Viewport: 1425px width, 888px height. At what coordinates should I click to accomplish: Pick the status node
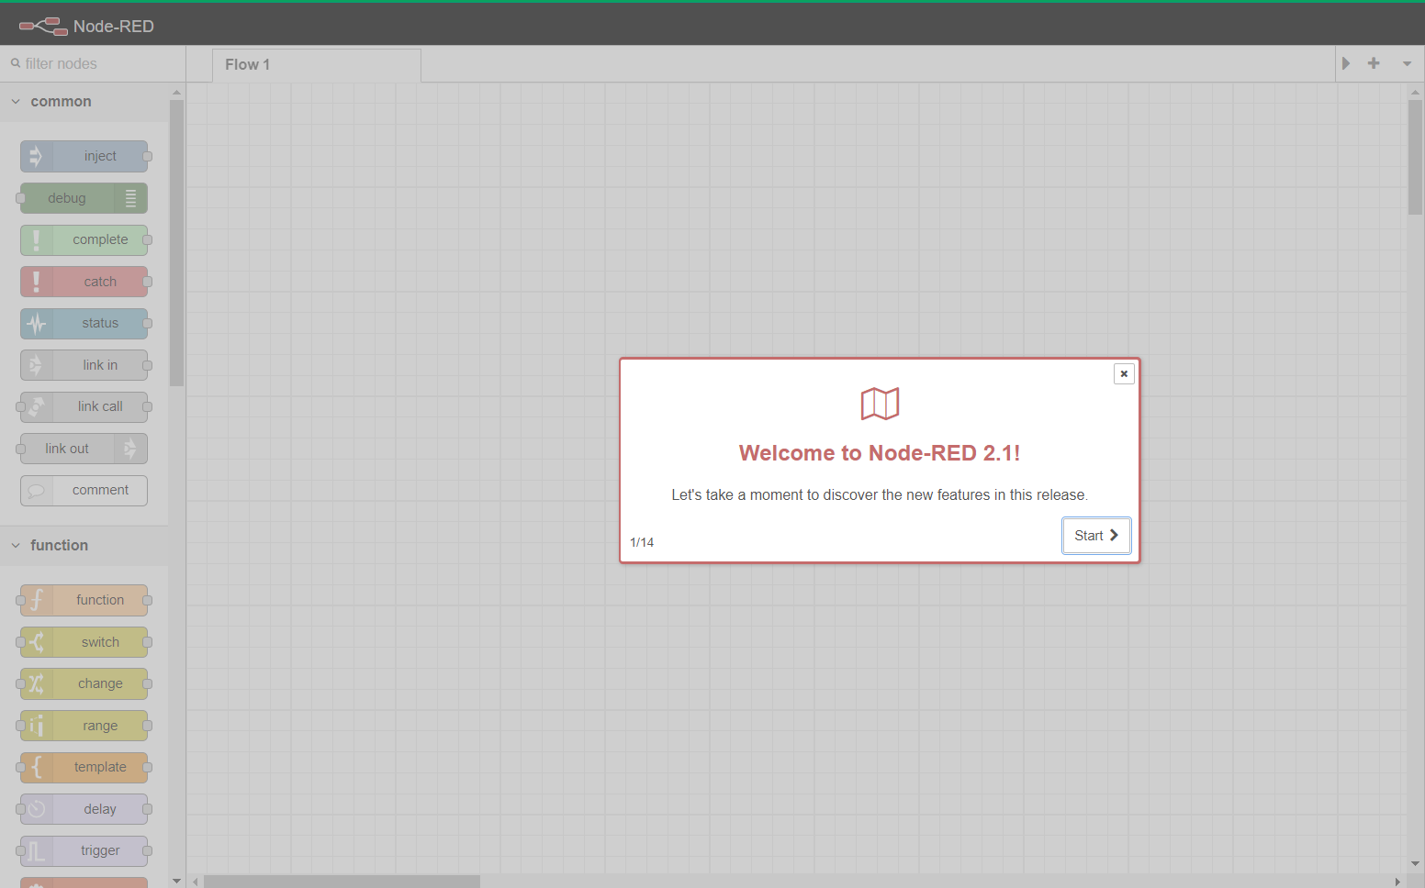point(84,323)
